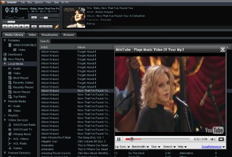This screenshot has width=232, height=157.
Task: Click the Winamp Pause button
Action: click(16, 27)
